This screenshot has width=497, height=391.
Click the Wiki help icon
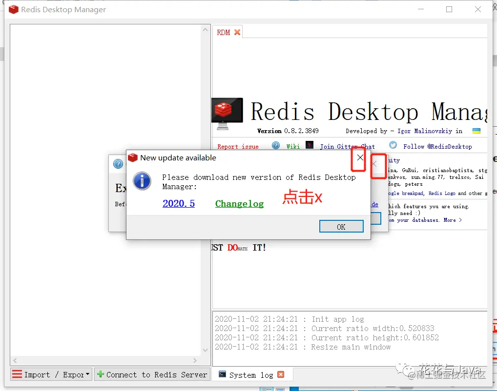click(x=276, y=146)
